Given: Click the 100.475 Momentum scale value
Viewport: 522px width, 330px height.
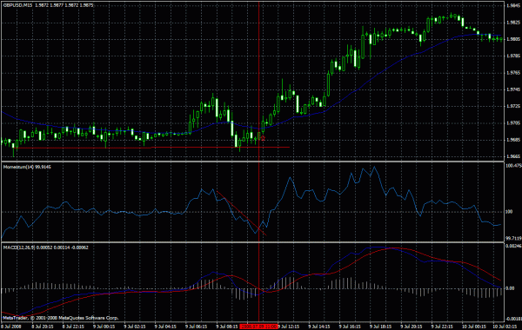Looking at the screenshot, I should (513, 165).
